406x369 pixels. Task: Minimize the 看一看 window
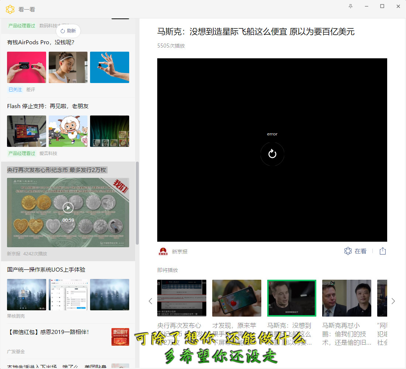coord(367,6)
